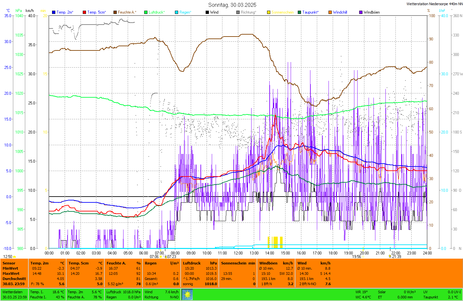
Task: Click the blue Temp. 2m legend square
Action: pyautogui.click(x=54, y=12)
